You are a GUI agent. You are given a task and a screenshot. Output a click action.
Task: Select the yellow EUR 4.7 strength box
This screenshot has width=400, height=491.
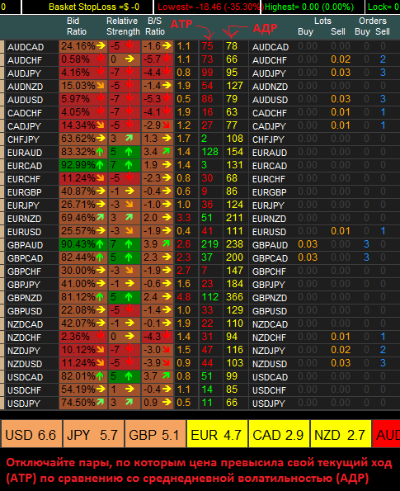coord(217,434)
